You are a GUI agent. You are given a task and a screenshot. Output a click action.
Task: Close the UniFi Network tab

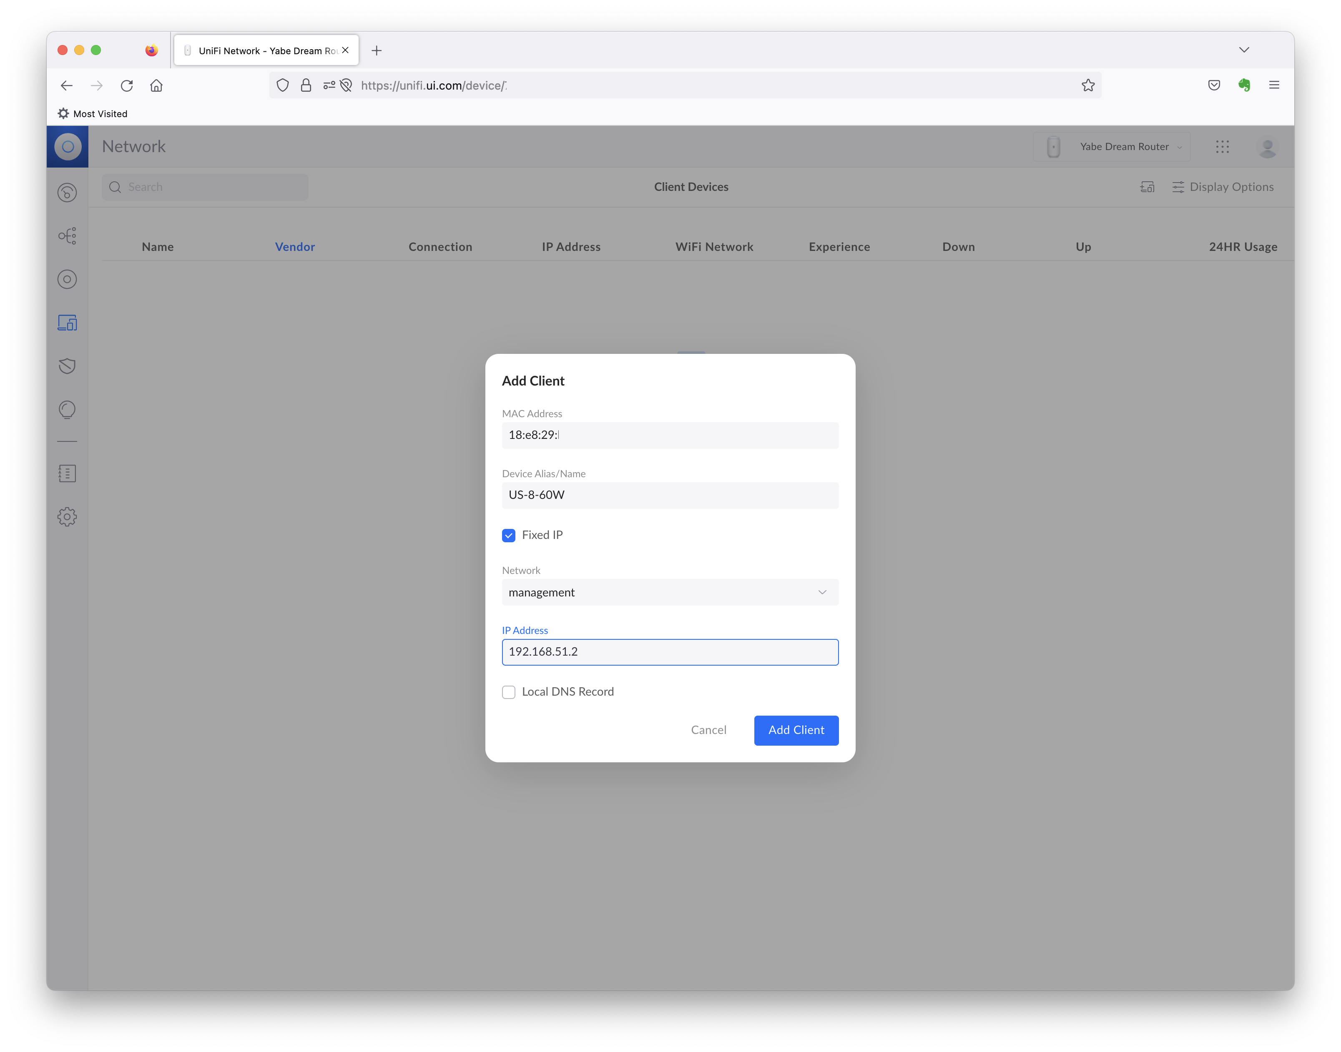(x=346, y=50)
